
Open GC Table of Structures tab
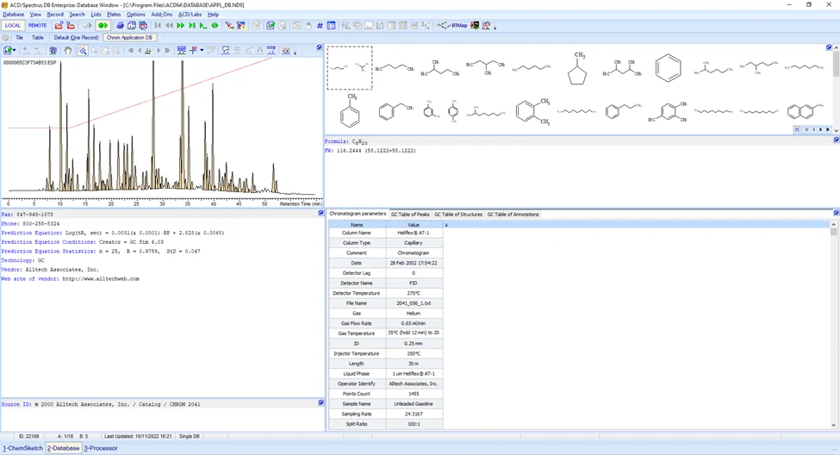coord(458,214)
